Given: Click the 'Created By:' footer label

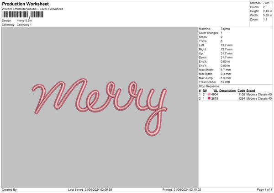Looking at the screenshot, I should coord(10,190).
